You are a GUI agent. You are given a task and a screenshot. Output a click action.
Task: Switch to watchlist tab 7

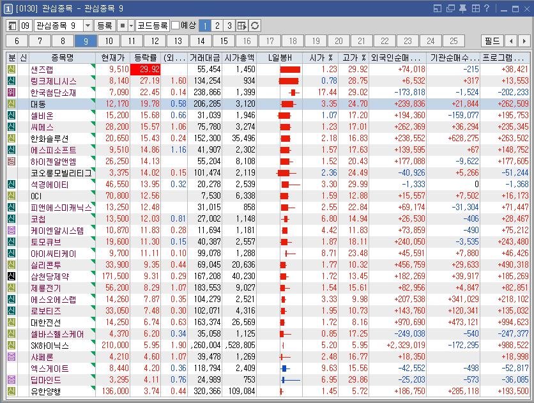40,41
